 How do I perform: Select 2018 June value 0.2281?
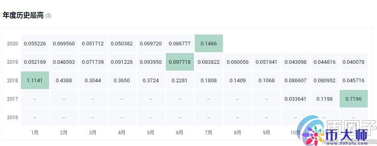click(179, 80)
